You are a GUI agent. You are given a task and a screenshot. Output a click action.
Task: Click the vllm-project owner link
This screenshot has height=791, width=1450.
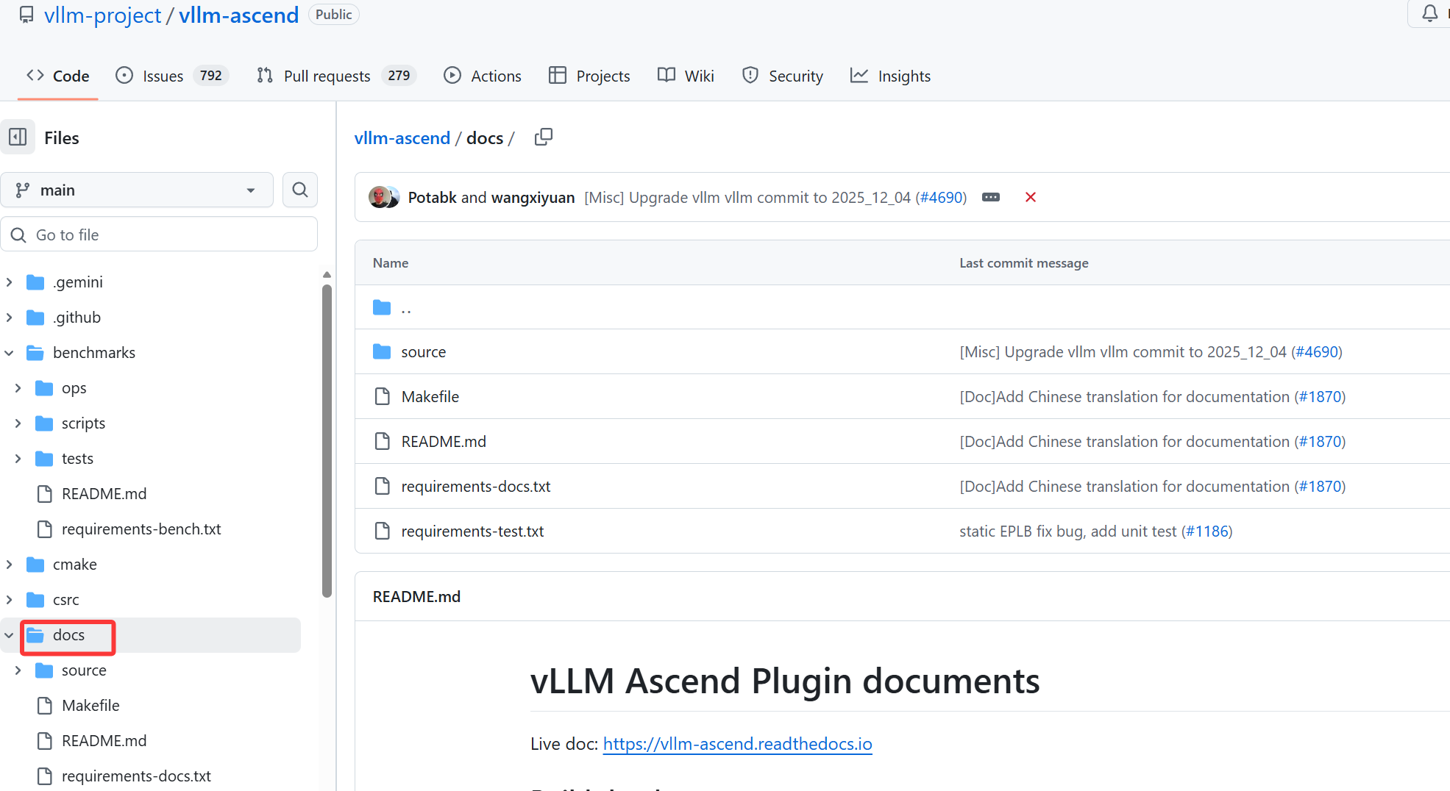[102, 15]
